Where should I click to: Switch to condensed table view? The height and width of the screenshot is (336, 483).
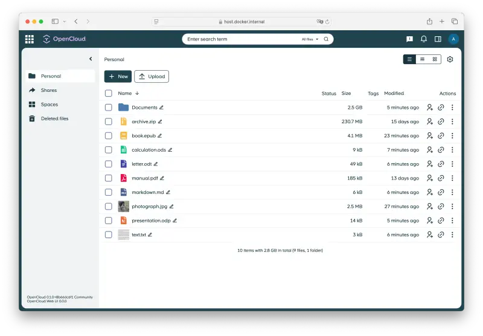422,59
